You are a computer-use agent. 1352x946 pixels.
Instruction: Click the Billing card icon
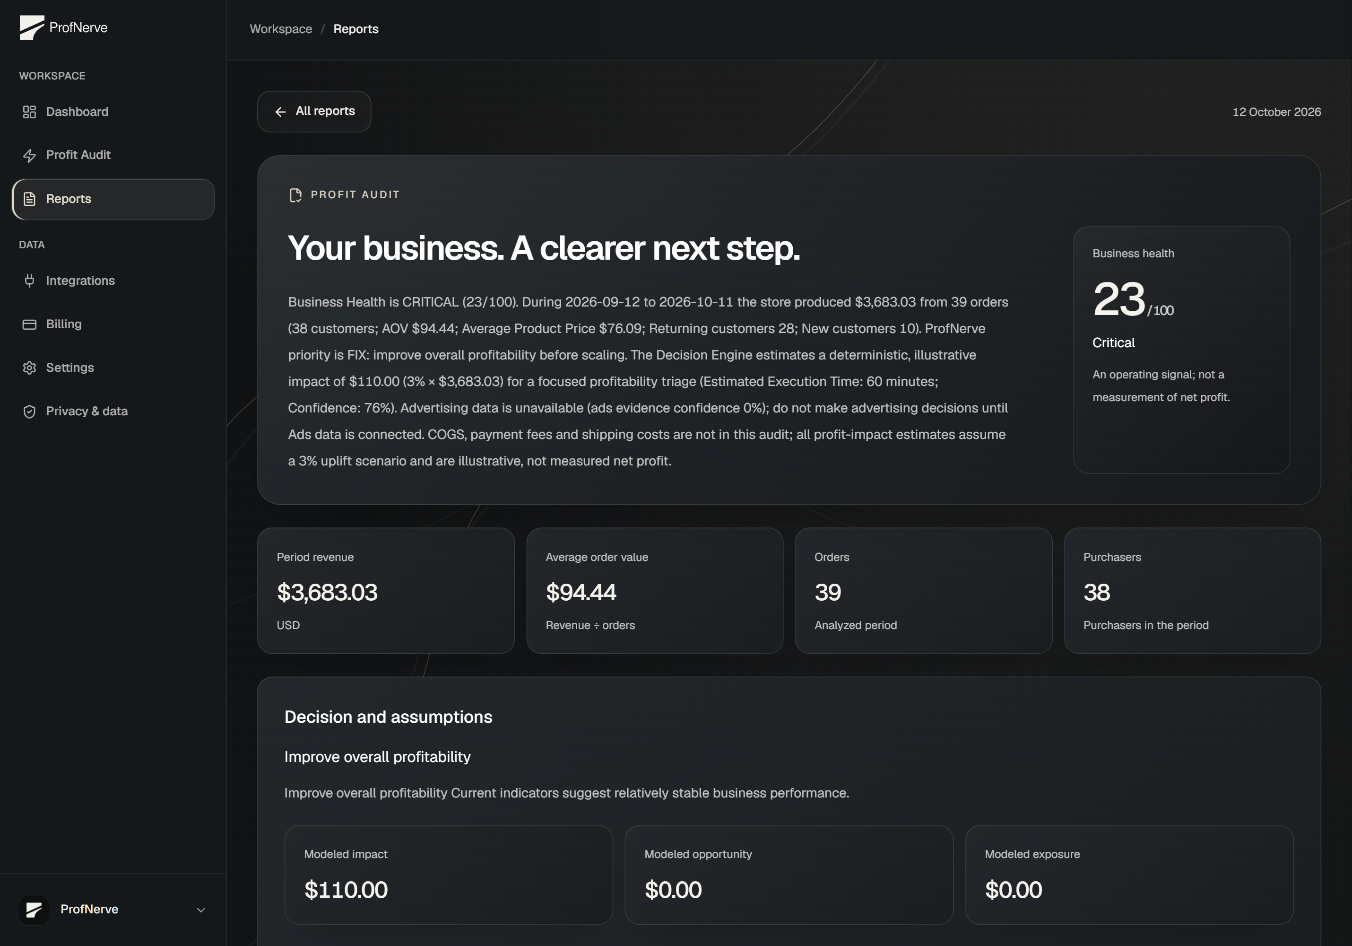pos(29,324)
